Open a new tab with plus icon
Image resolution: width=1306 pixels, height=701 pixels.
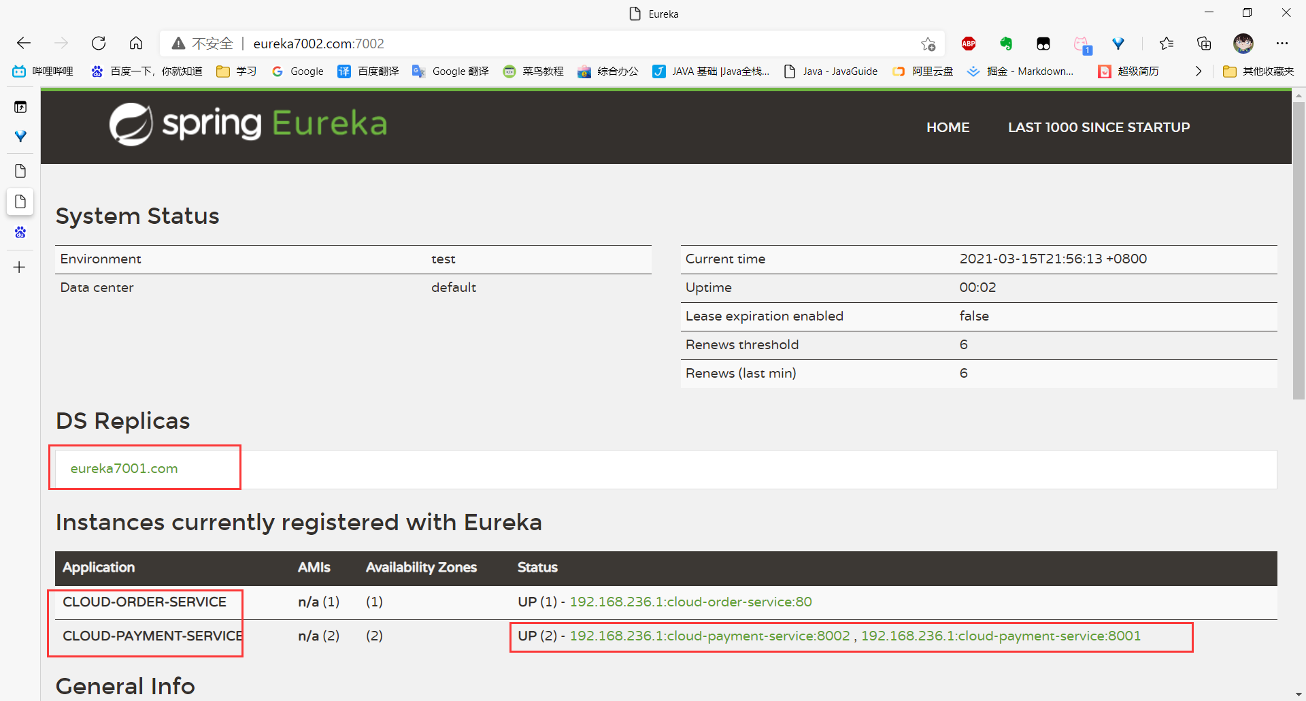20,267
